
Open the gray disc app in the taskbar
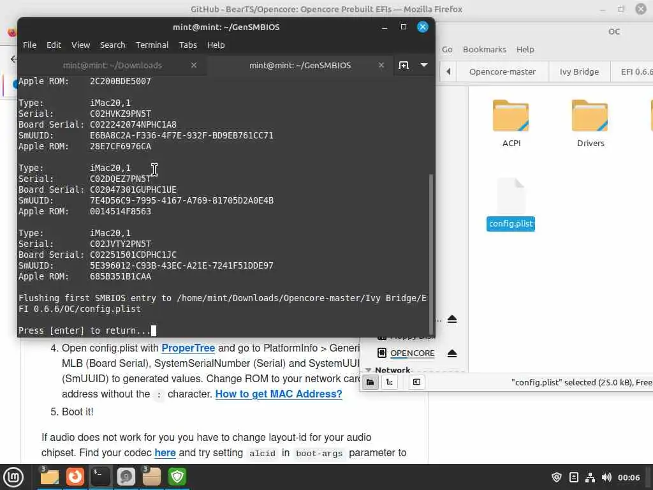pyautogui.click(x=126, y=477)
